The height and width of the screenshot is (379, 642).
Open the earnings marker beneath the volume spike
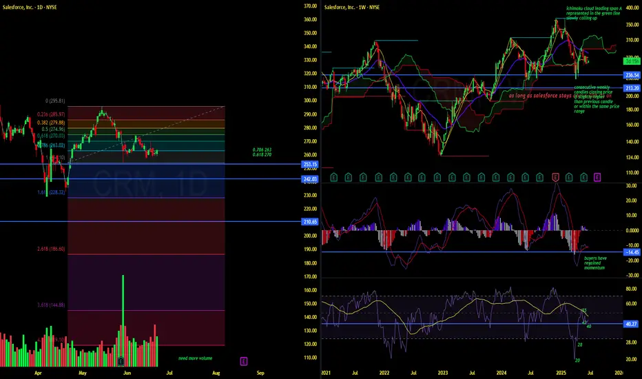click(121, 361)
